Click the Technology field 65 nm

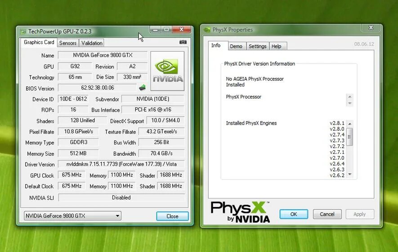click(75, 77)
